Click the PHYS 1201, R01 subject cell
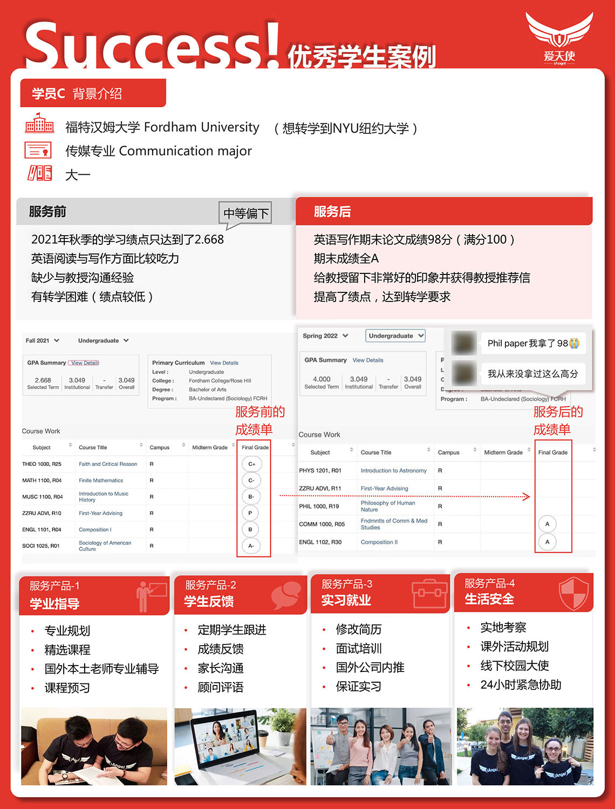Screen dimensions: 615x809 click(320, 471)
